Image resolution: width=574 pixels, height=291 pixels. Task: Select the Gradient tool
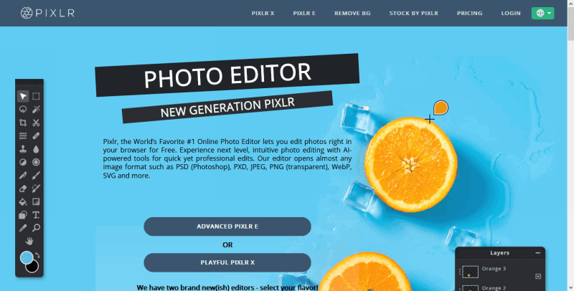36,202
